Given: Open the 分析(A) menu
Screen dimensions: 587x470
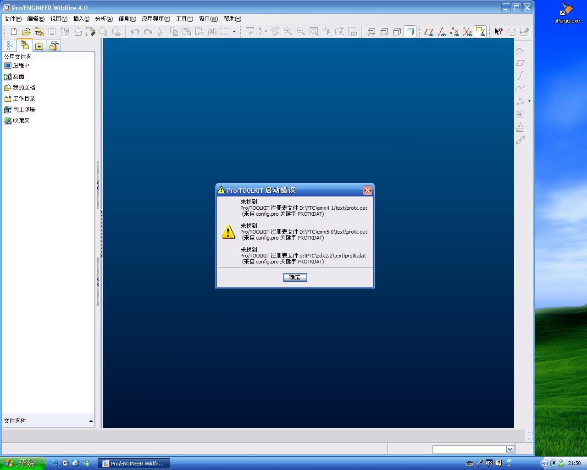Looking at the screenshot, I should [104, 19].
